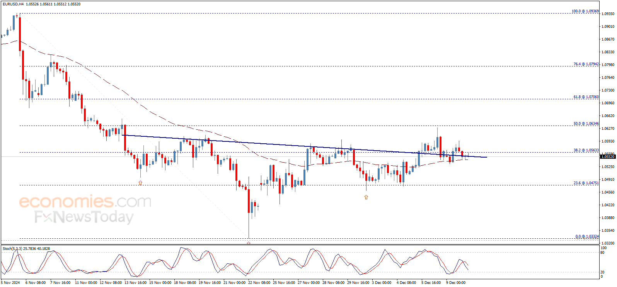Click the Stoch(5,3,3) indicator label

[12, 249]
